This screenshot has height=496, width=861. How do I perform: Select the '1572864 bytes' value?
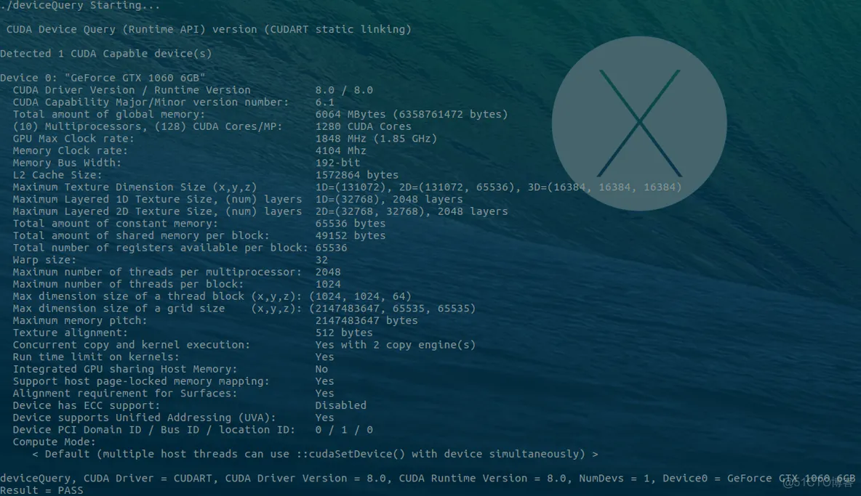[357, 175]
